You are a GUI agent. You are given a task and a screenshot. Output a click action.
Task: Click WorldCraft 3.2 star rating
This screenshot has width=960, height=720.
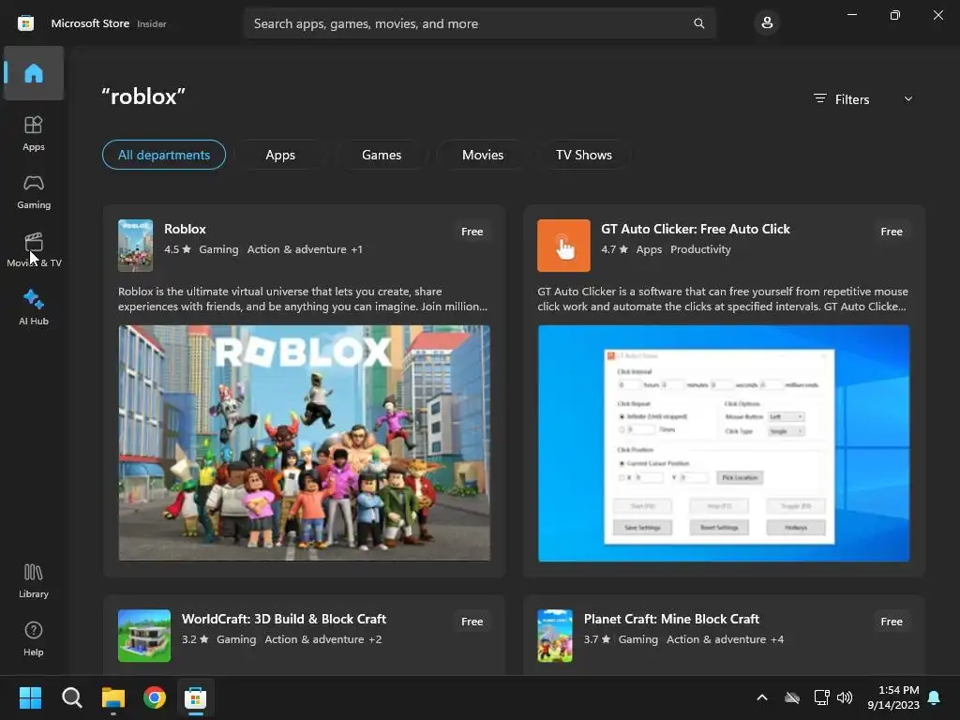pyautogui.click(x=195, y=639)
